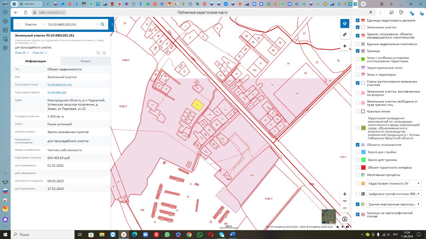Open the map layers panel button
The width and height of the screenshot is (426, 239).
[x=345, y=24]
